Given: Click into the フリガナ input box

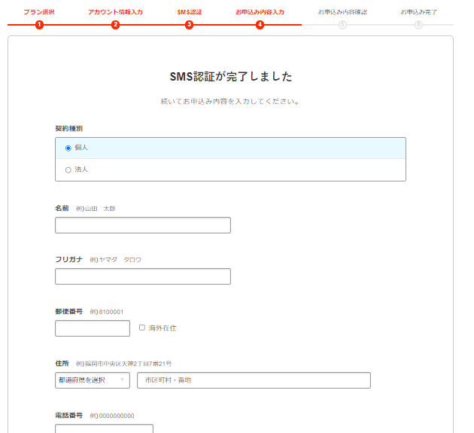Looking at the screenshot, I should [x=143, y=276].
